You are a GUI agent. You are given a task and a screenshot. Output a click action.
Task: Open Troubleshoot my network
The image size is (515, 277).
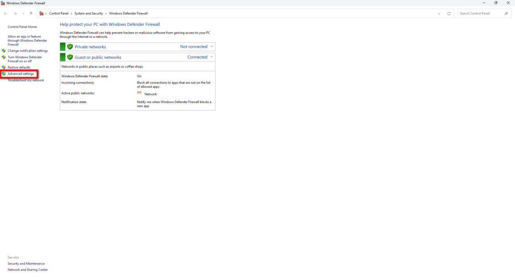pyautogui.click(x=26, y=80)
